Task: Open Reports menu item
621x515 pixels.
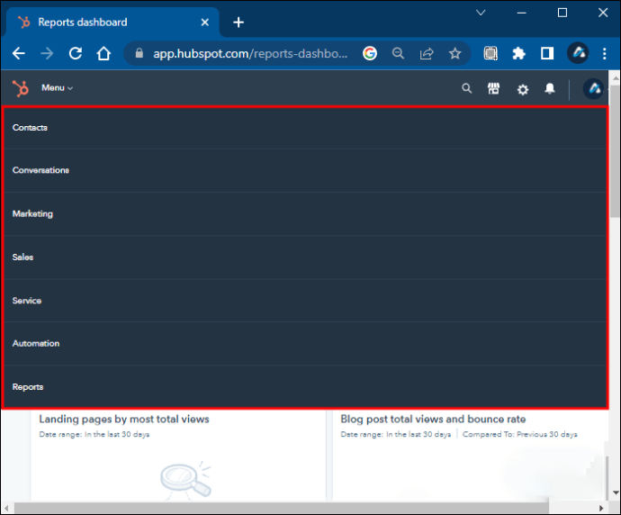Action: [305, 386]
